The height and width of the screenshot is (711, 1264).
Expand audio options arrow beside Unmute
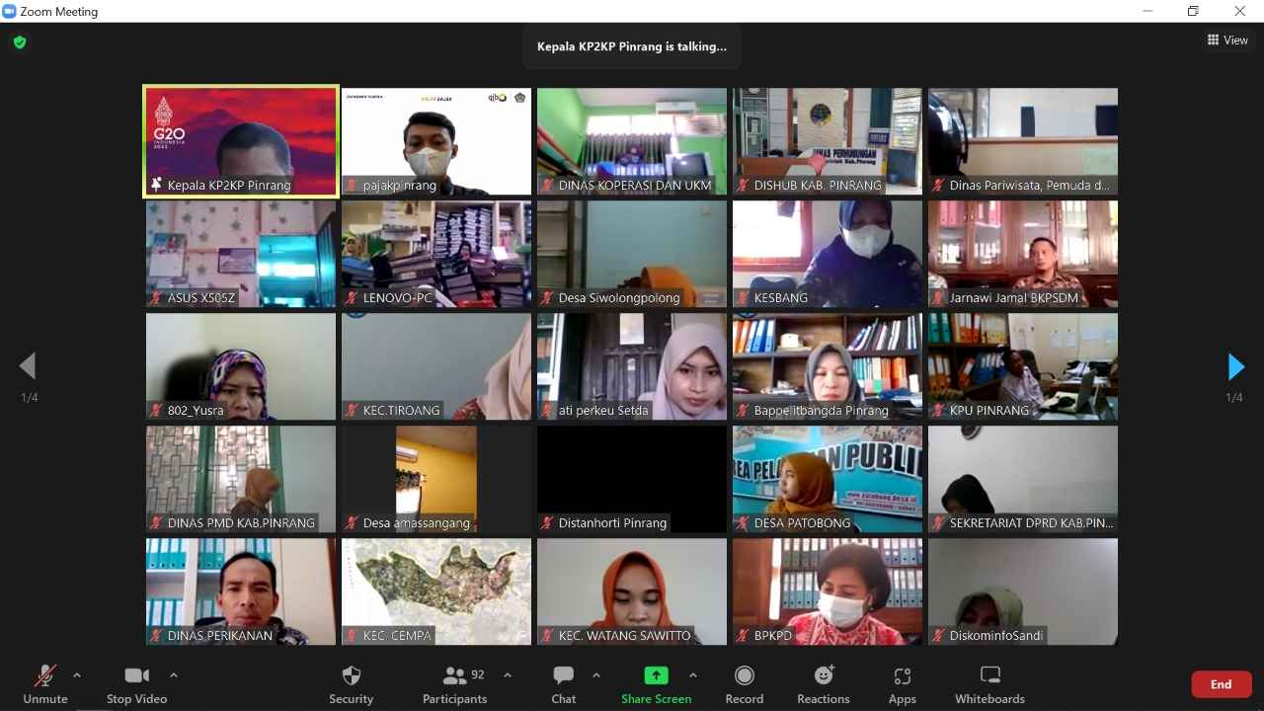[77, 675]
